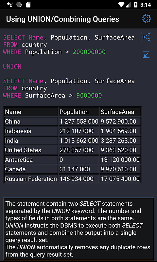The image size is (157, 262).
Task: Tap the clock showing 3:14
Action: [146, 5]
